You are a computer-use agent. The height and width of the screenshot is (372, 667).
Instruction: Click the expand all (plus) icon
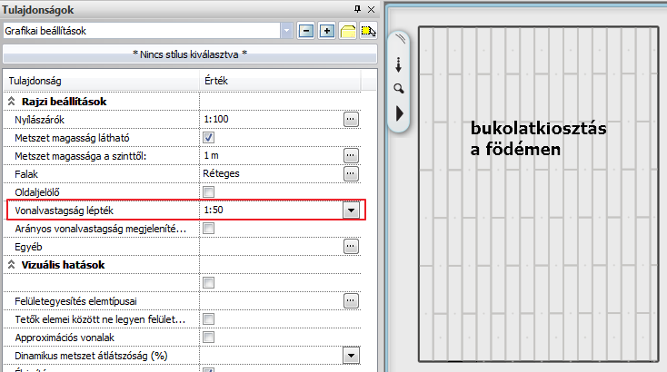click(326, 30)
